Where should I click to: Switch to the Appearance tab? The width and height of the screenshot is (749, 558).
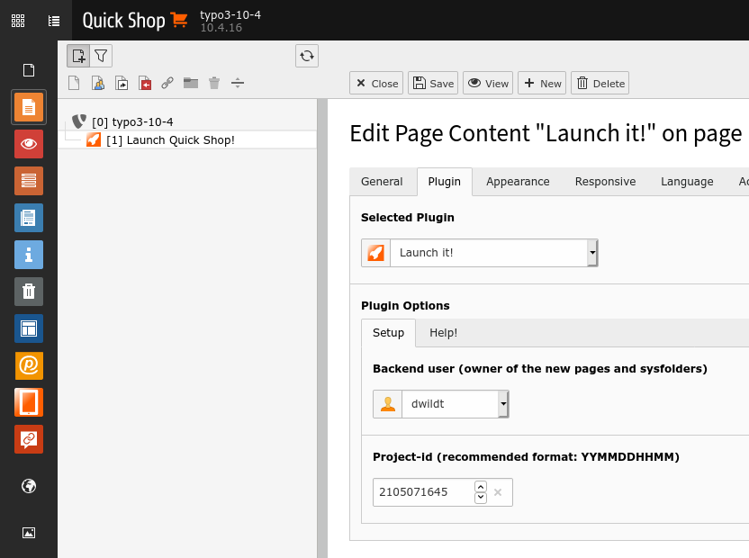point(518,182)
